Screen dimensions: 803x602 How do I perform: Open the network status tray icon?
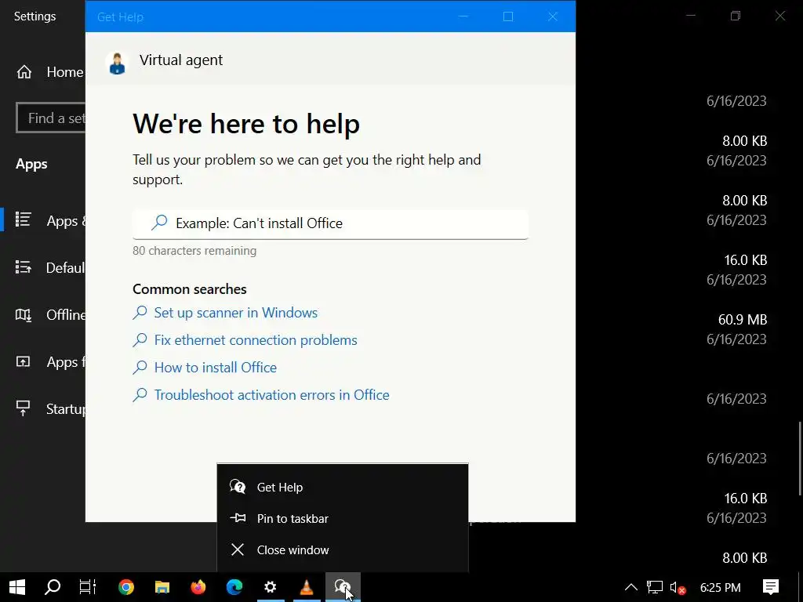click(x=655, y=587)
